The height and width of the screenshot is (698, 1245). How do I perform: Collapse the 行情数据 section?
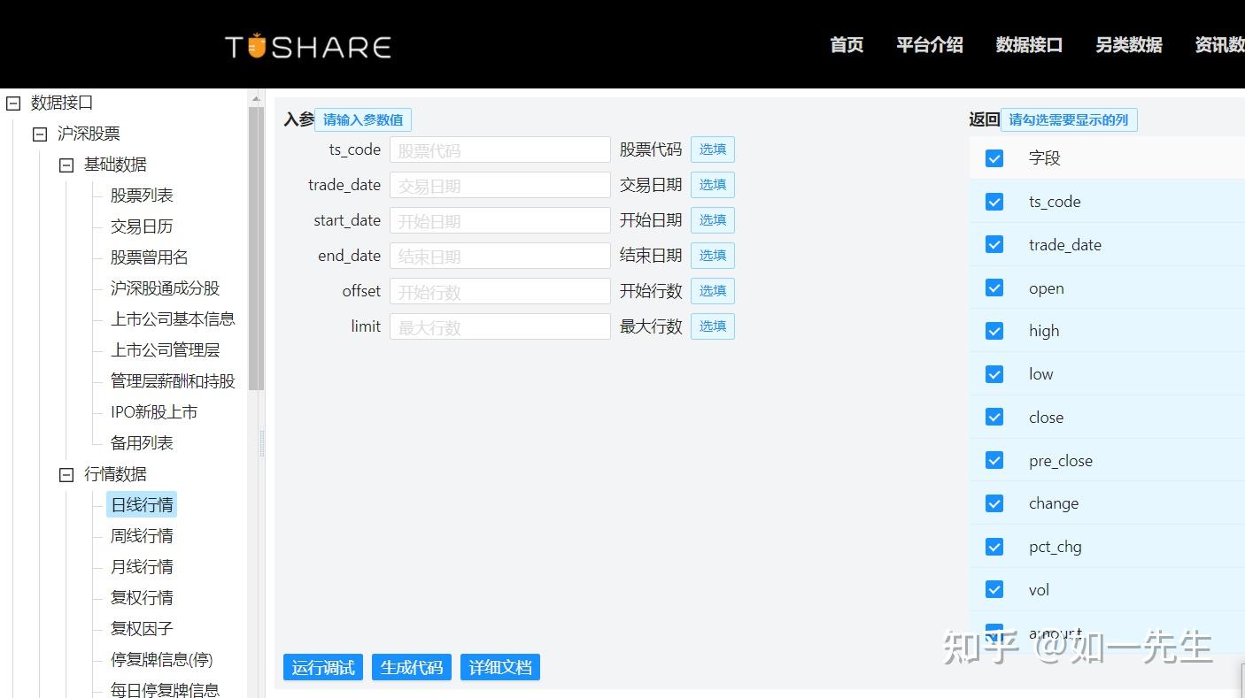pyautogui.click(x=66, y=474)
